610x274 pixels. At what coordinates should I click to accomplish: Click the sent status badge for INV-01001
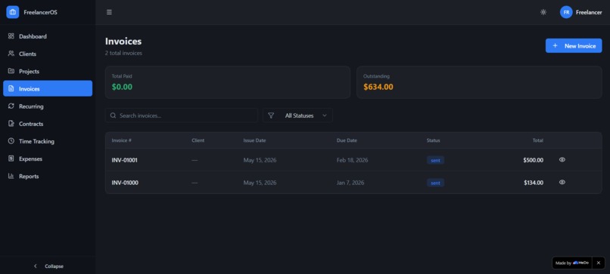click(435, 160)
